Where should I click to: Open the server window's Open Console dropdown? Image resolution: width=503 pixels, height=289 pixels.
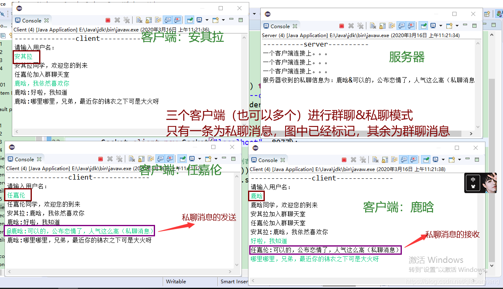coord(456,26)
